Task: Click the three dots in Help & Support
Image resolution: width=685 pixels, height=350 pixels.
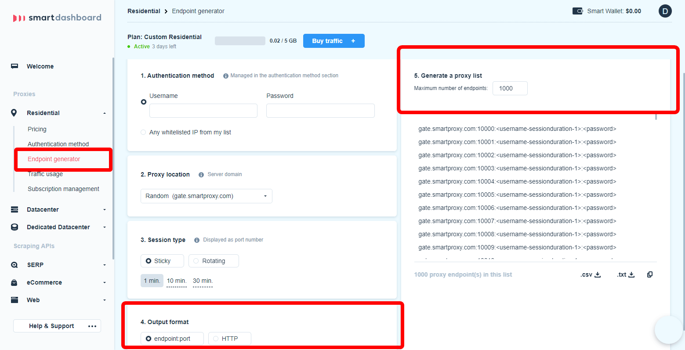Action: (x=92, y=326)
